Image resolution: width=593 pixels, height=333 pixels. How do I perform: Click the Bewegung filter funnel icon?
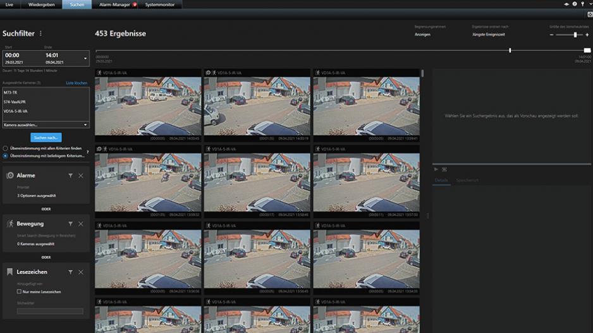tap(70, 224)
